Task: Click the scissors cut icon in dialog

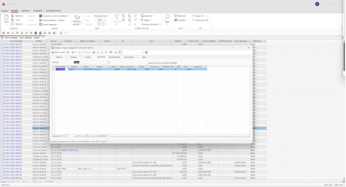Action: click(98, 52)
